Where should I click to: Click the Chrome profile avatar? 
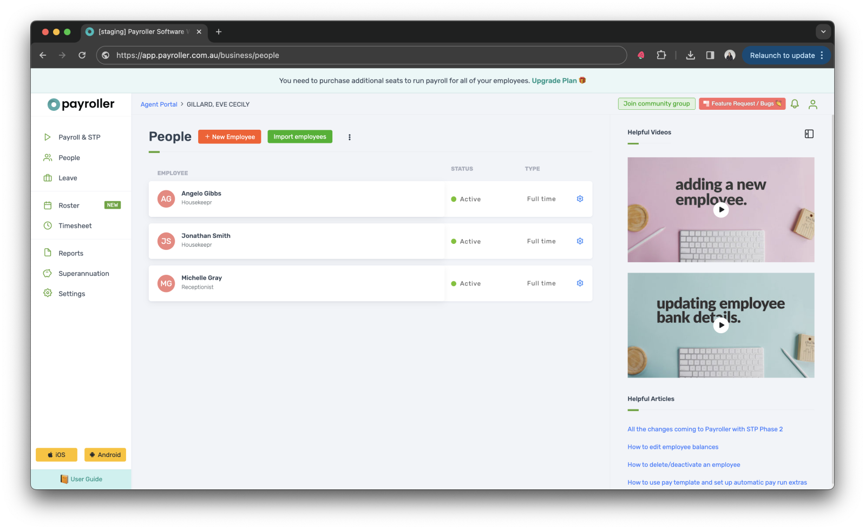click(x=730, y=55)
